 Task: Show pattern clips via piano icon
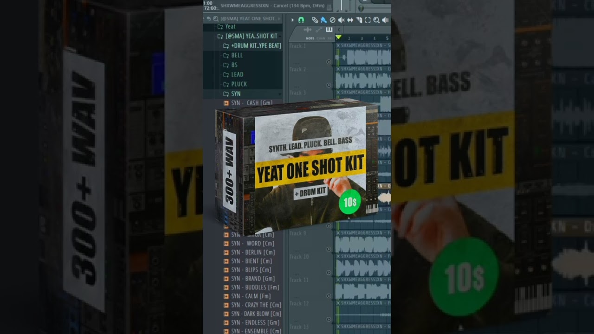point(329,30)
